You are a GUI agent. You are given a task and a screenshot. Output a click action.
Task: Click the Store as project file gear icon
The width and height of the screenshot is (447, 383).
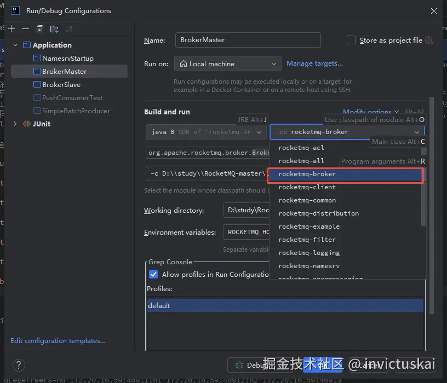[x=429, y=40]
